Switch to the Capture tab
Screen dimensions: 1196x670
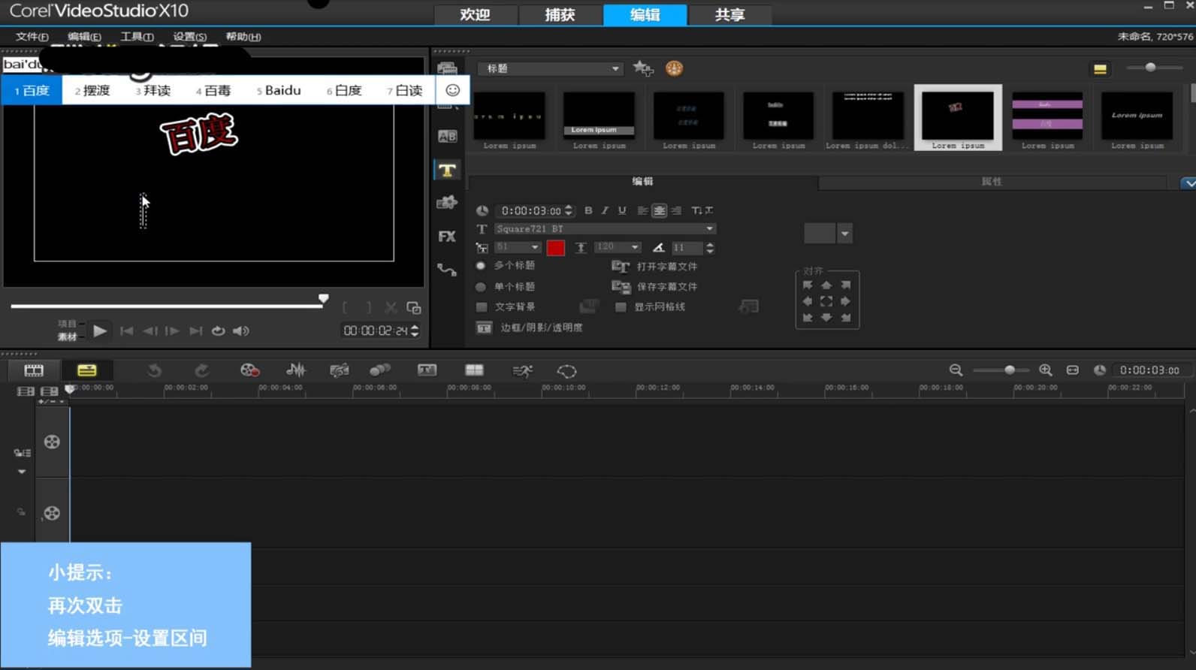560,15
